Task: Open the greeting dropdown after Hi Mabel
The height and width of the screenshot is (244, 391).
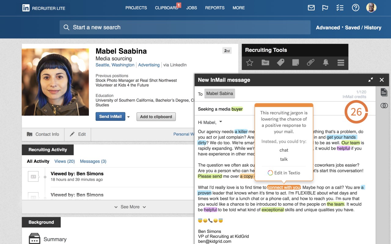Action: 221,122
